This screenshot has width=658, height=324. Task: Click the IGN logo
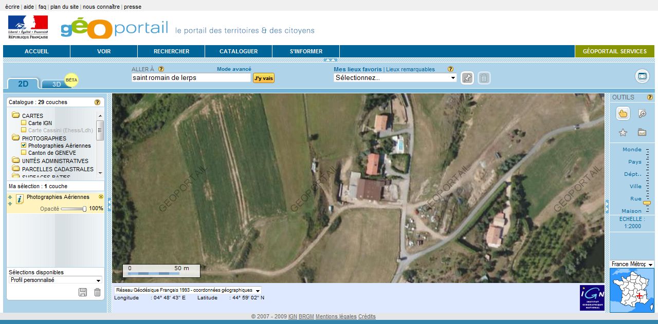592,297
